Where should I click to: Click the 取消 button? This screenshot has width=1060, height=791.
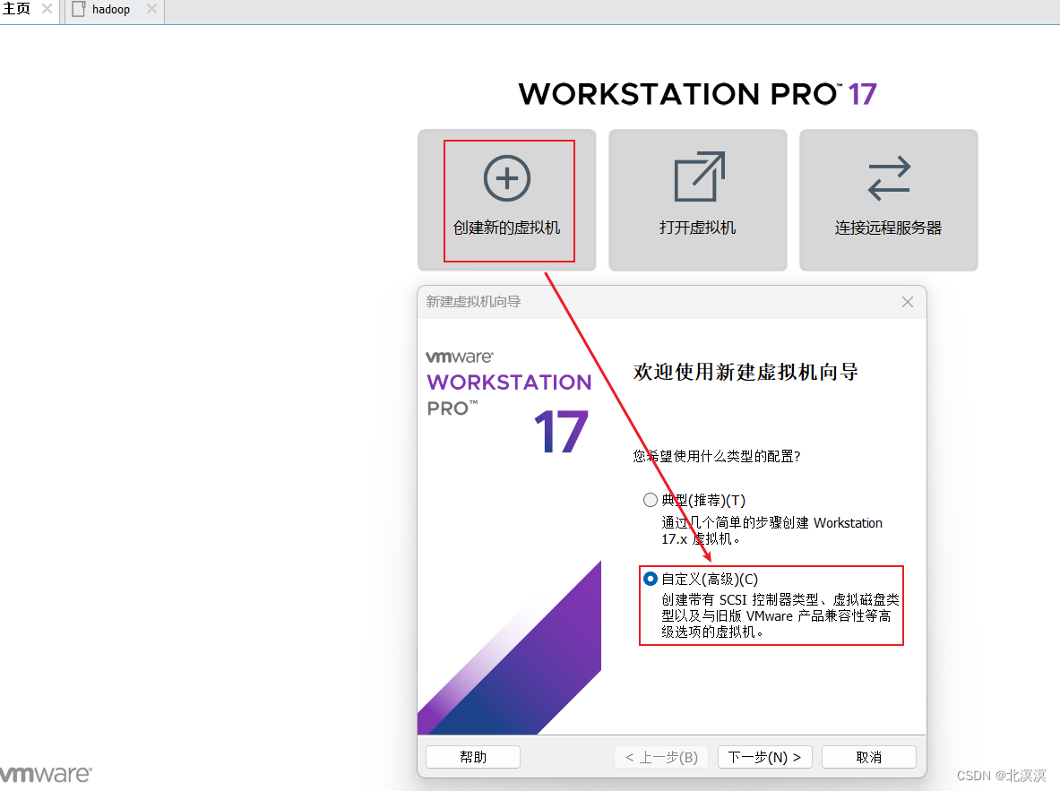[868, 757]
